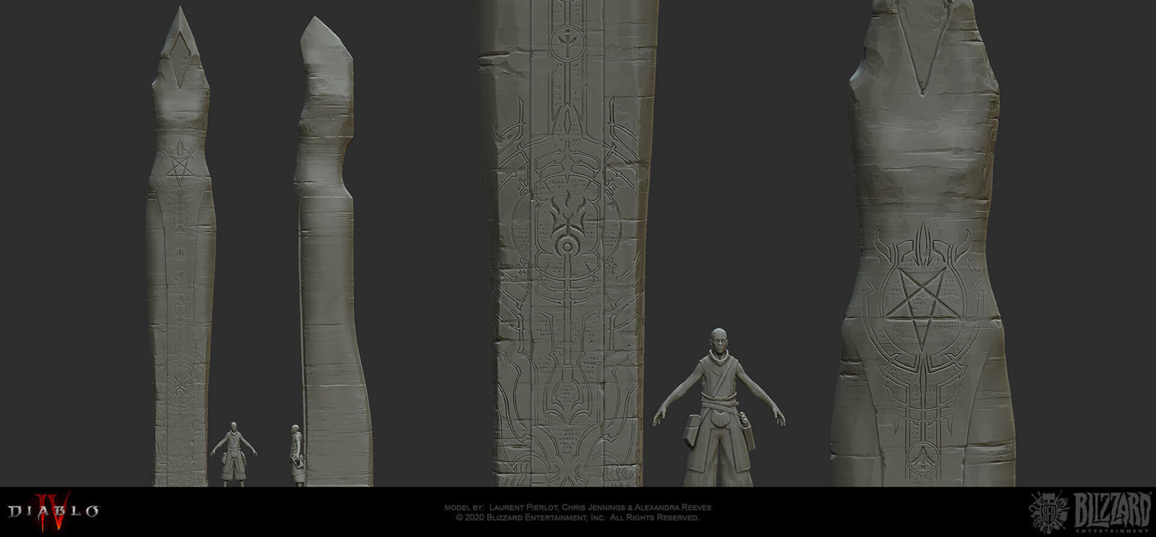Click the round crest emblem beside Blizzard logo
Image resolution: width=1156 pixels, height=537 pixels.
tap(1048, 511)
